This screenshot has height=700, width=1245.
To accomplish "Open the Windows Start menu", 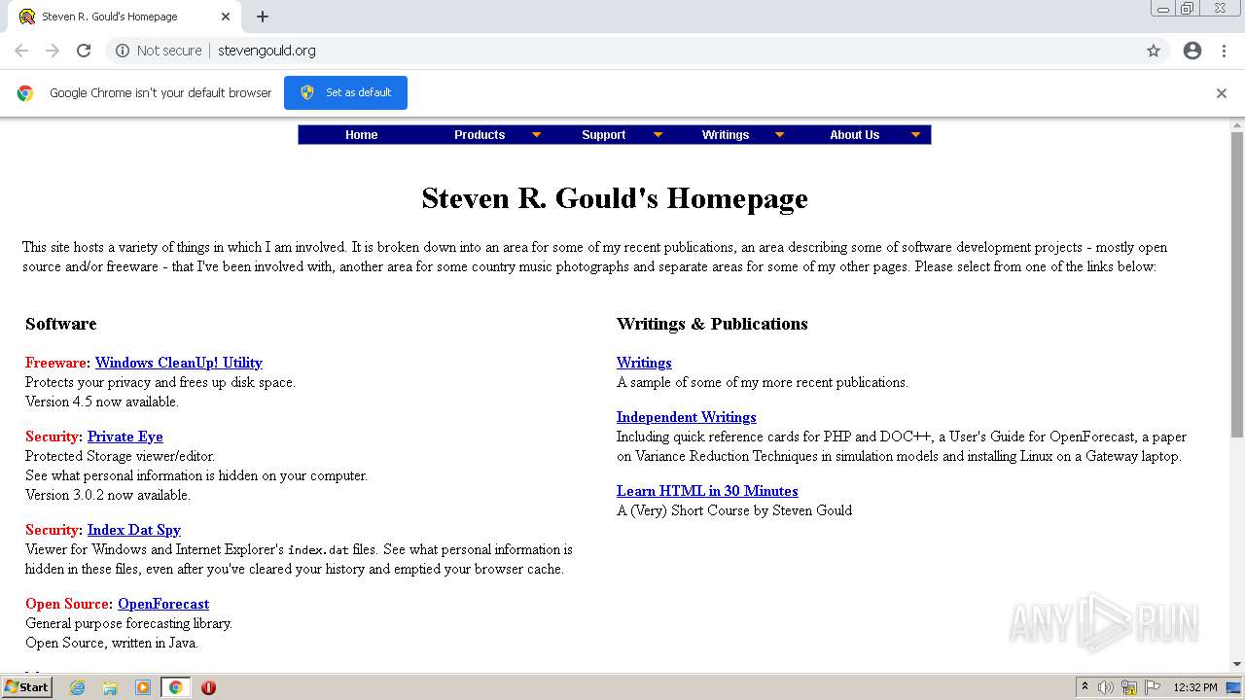I will pos(27,687).
